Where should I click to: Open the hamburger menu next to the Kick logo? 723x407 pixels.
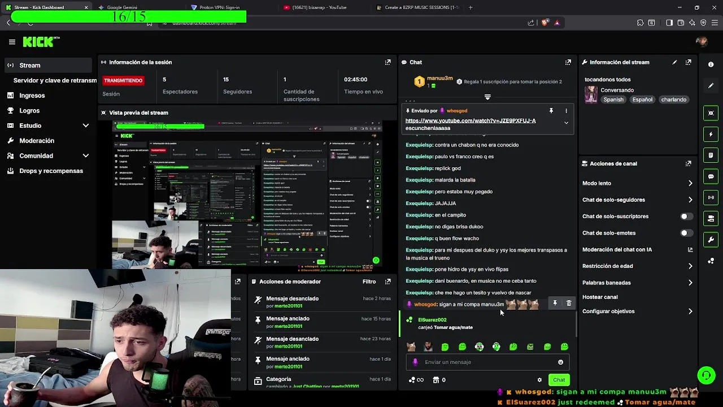point(12,42)
